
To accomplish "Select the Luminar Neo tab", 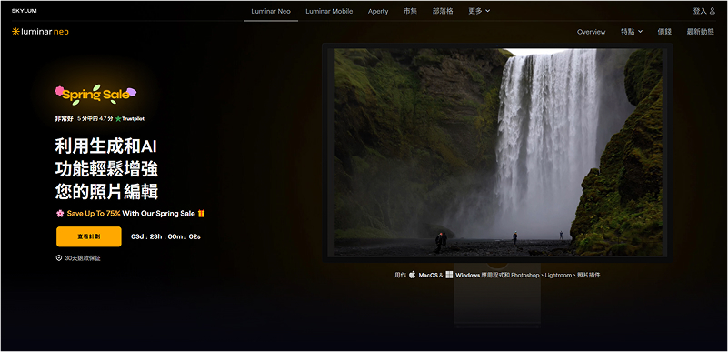I will [x=271, y=11].
